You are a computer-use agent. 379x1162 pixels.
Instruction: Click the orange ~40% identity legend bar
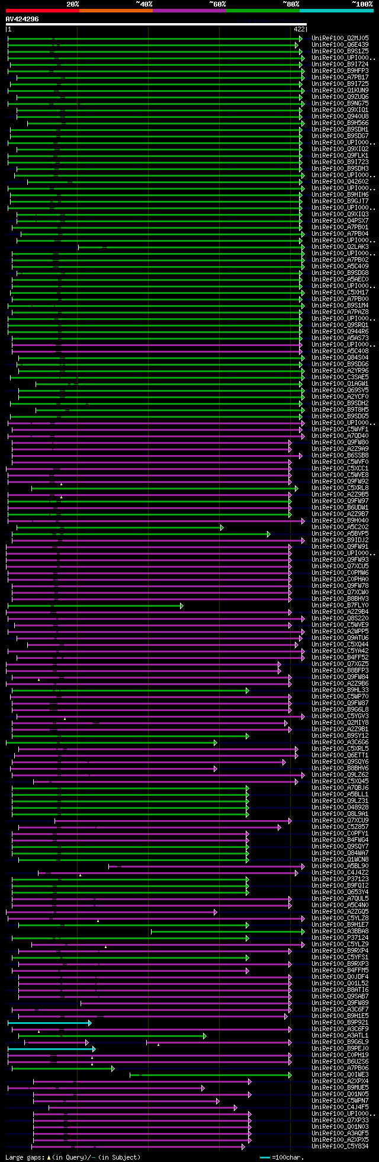(116, 10)
